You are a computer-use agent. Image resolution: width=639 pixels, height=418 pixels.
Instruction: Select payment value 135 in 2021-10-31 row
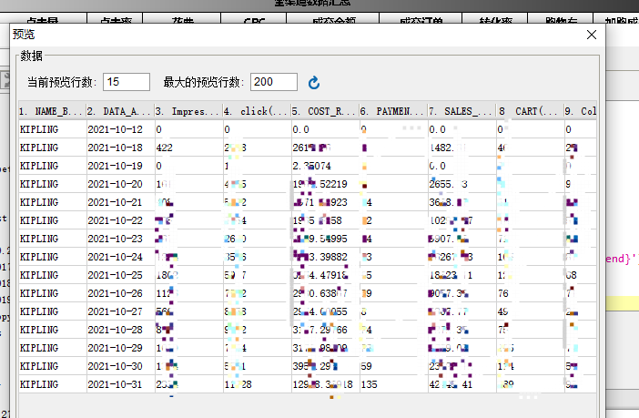click(x=394, y=384)
